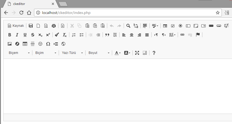This screenshot has height=124, width=232.
Task: Insert a table with the Table icon
Action: click(25, 44)
